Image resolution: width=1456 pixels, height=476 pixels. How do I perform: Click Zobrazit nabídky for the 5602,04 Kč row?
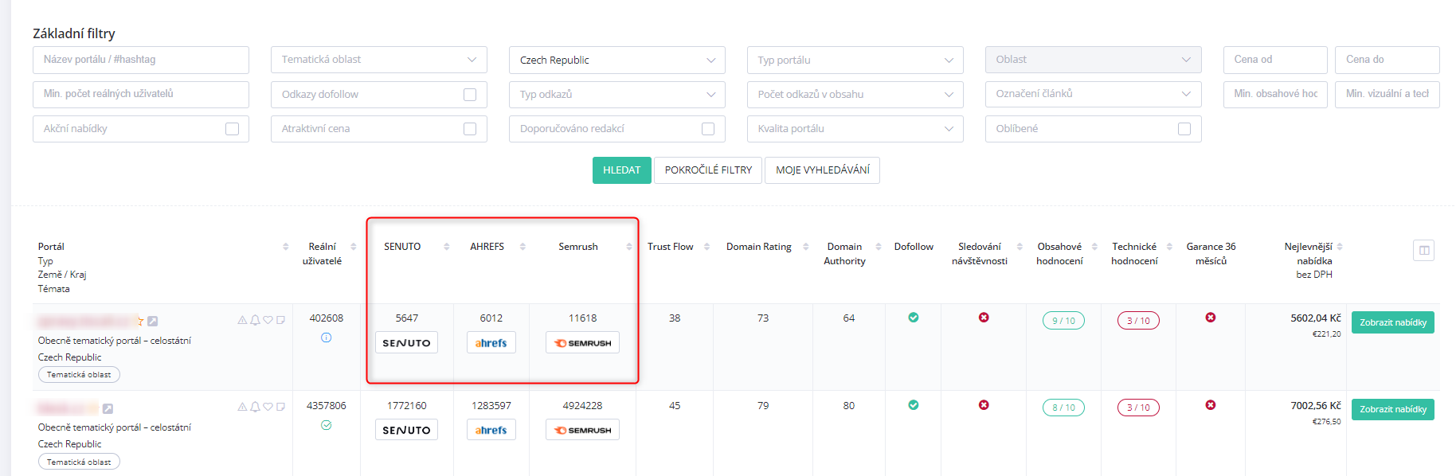coord(1393,322)
